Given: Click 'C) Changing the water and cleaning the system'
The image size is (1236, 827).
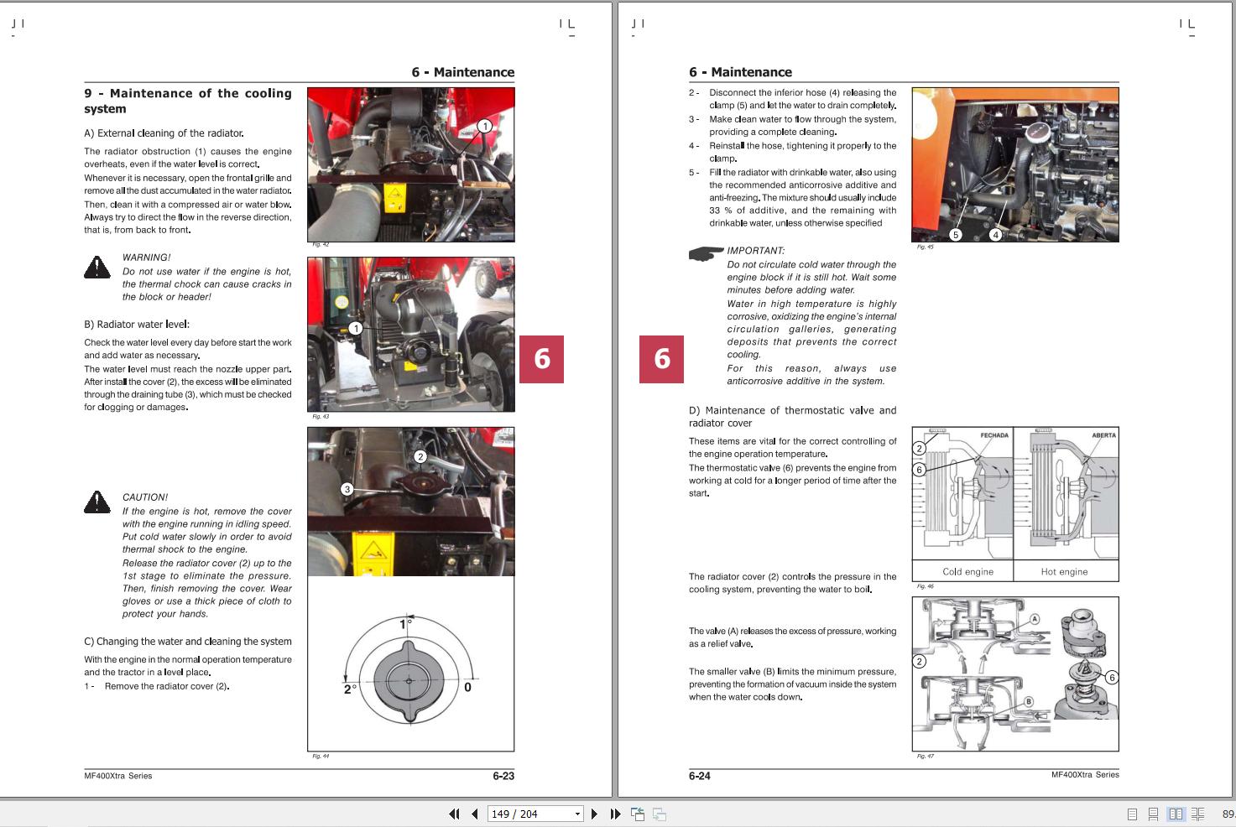Looking at the screenshot, I should (188, 642).
